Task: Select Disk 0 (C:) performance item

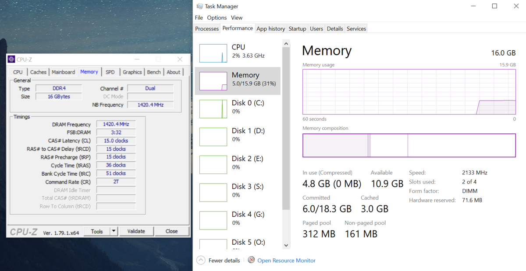Action: point(238,109)
